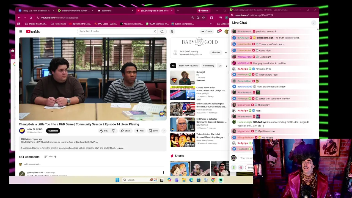The height and width of the screenshot is (198, 352).
Task: Open DVD Cases - Duode bookmark
Action: (x=105, y=24)
